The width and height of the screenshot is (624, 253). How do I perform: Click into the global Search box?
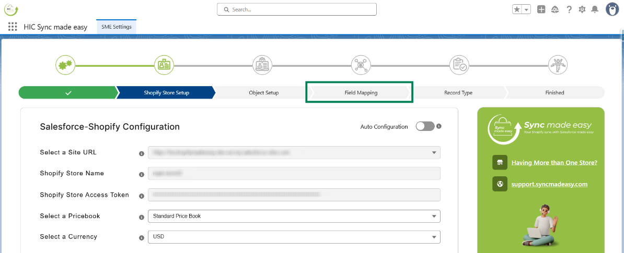pos(296,9)
